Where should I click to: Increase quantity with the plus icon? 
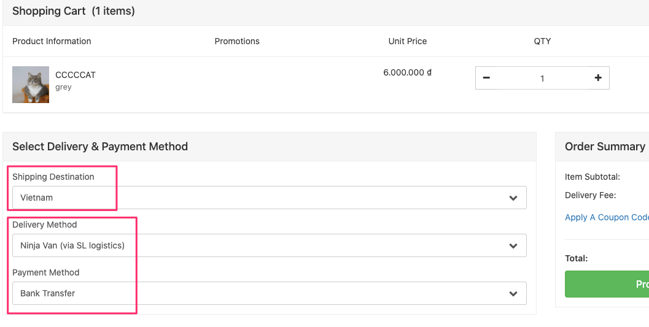pos(598,78)
